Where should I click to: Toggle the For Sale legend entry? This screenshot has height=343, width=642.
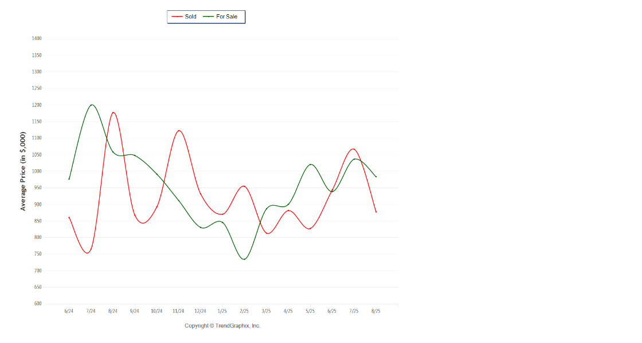tap(226, 17)
